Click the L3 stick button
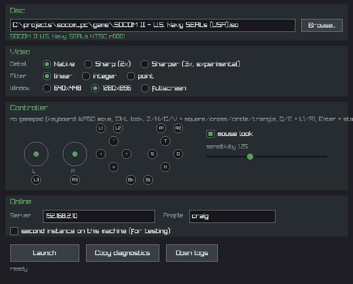Viewport: 353px width, 284px height. coord(36,180)
